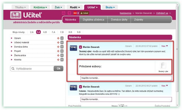
Task: Click the Žiacka práca count badge
Action: (62, 55)
